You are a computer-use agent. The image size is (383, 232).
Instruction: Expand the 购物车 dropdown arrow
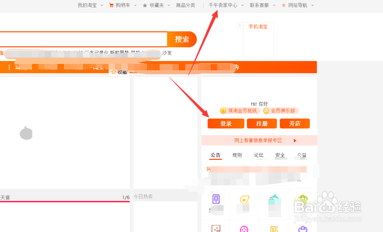pyautogui.click(x=135, y=5)
